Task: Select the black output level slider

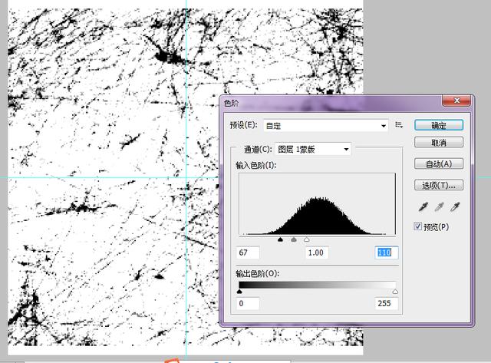Action: pos(239,292)
